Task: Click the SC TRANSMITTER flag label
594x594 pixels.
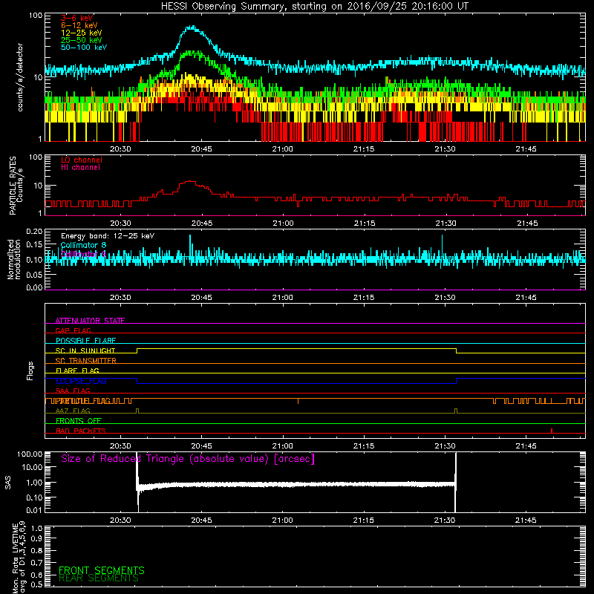Action: (85, 361)
